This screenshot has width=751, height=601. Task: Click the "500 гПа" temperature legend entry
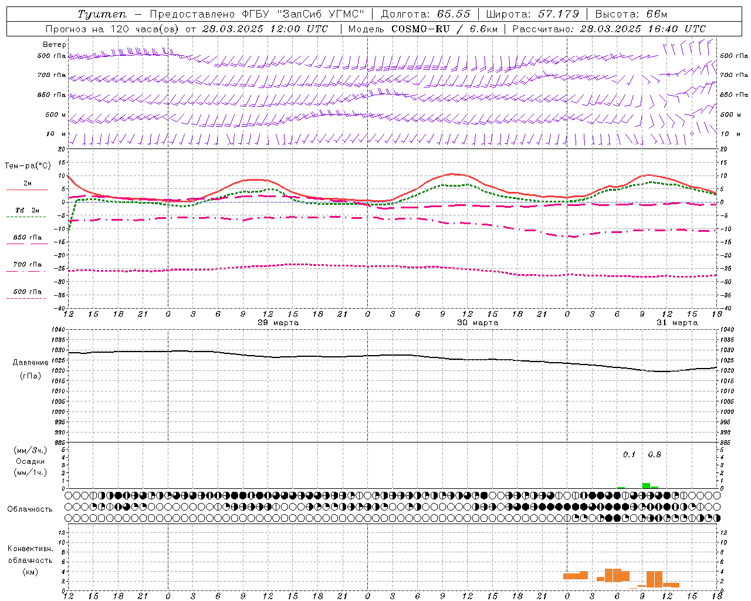27,292
